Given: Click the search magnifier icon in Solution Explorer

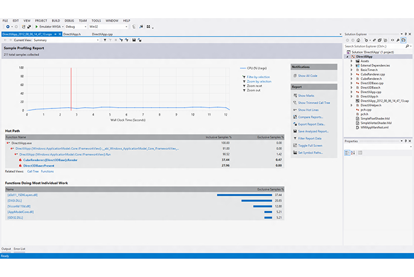Looking at the screenshot, I should [x=407, y=46].
